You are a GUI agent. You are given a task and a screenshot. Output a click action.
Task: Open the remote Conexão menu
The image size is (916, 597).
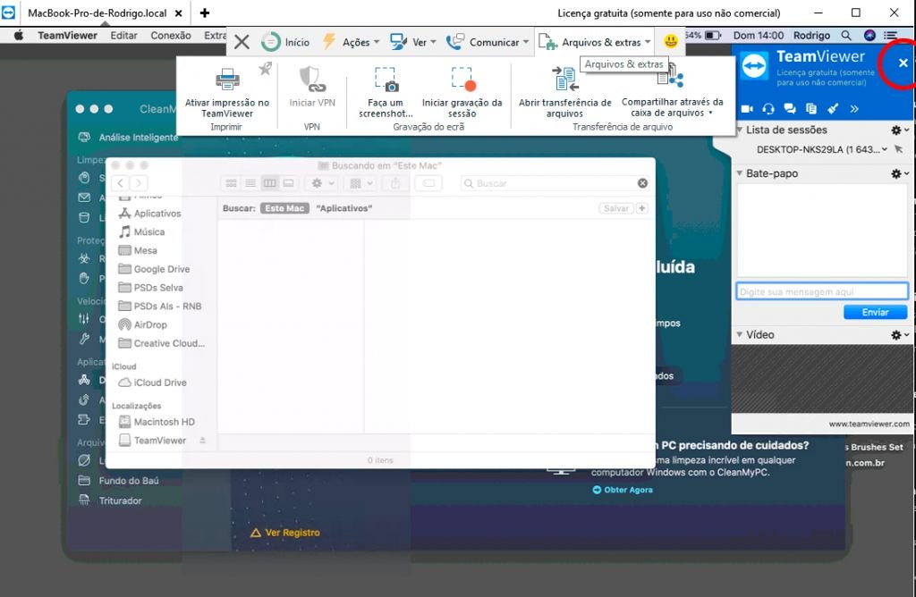pyautogui.click(x=171, y=35)
